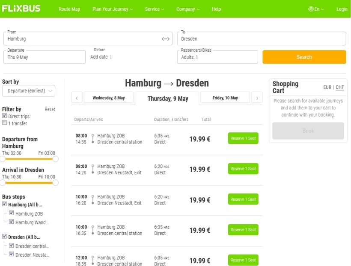Click route icon of 12:00–18:35 trip
Image resolution: width=351 pixels, height=266 pixels.
point(93,260)
